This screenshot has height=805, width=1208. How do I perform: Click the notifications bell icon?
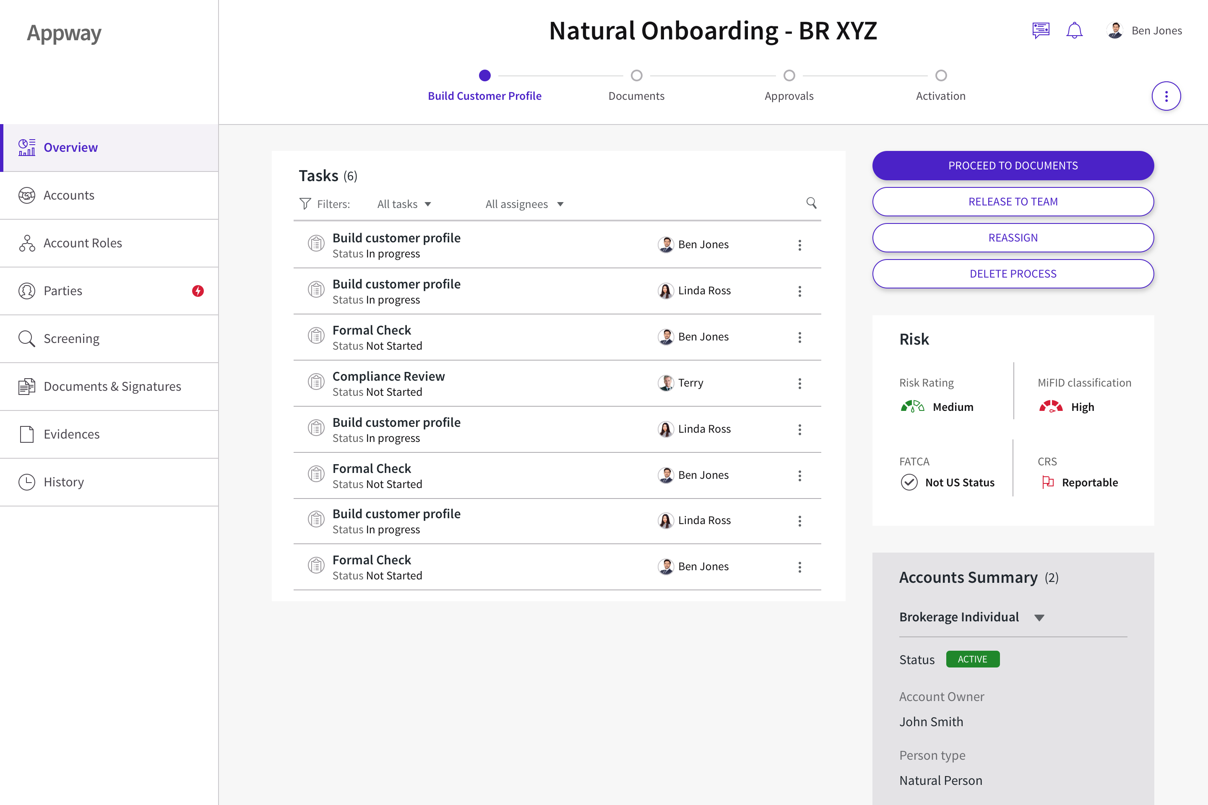click(x=1074, y=30)
